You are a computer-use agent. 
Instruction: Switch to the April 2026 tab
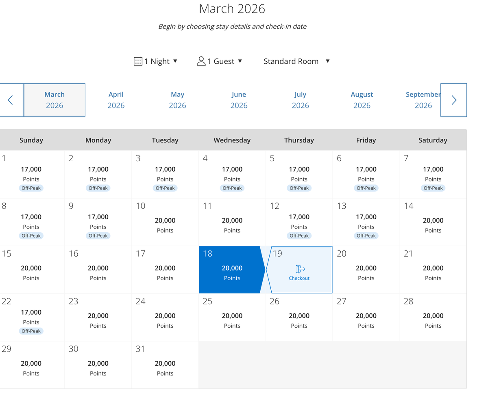pos(116,100)
